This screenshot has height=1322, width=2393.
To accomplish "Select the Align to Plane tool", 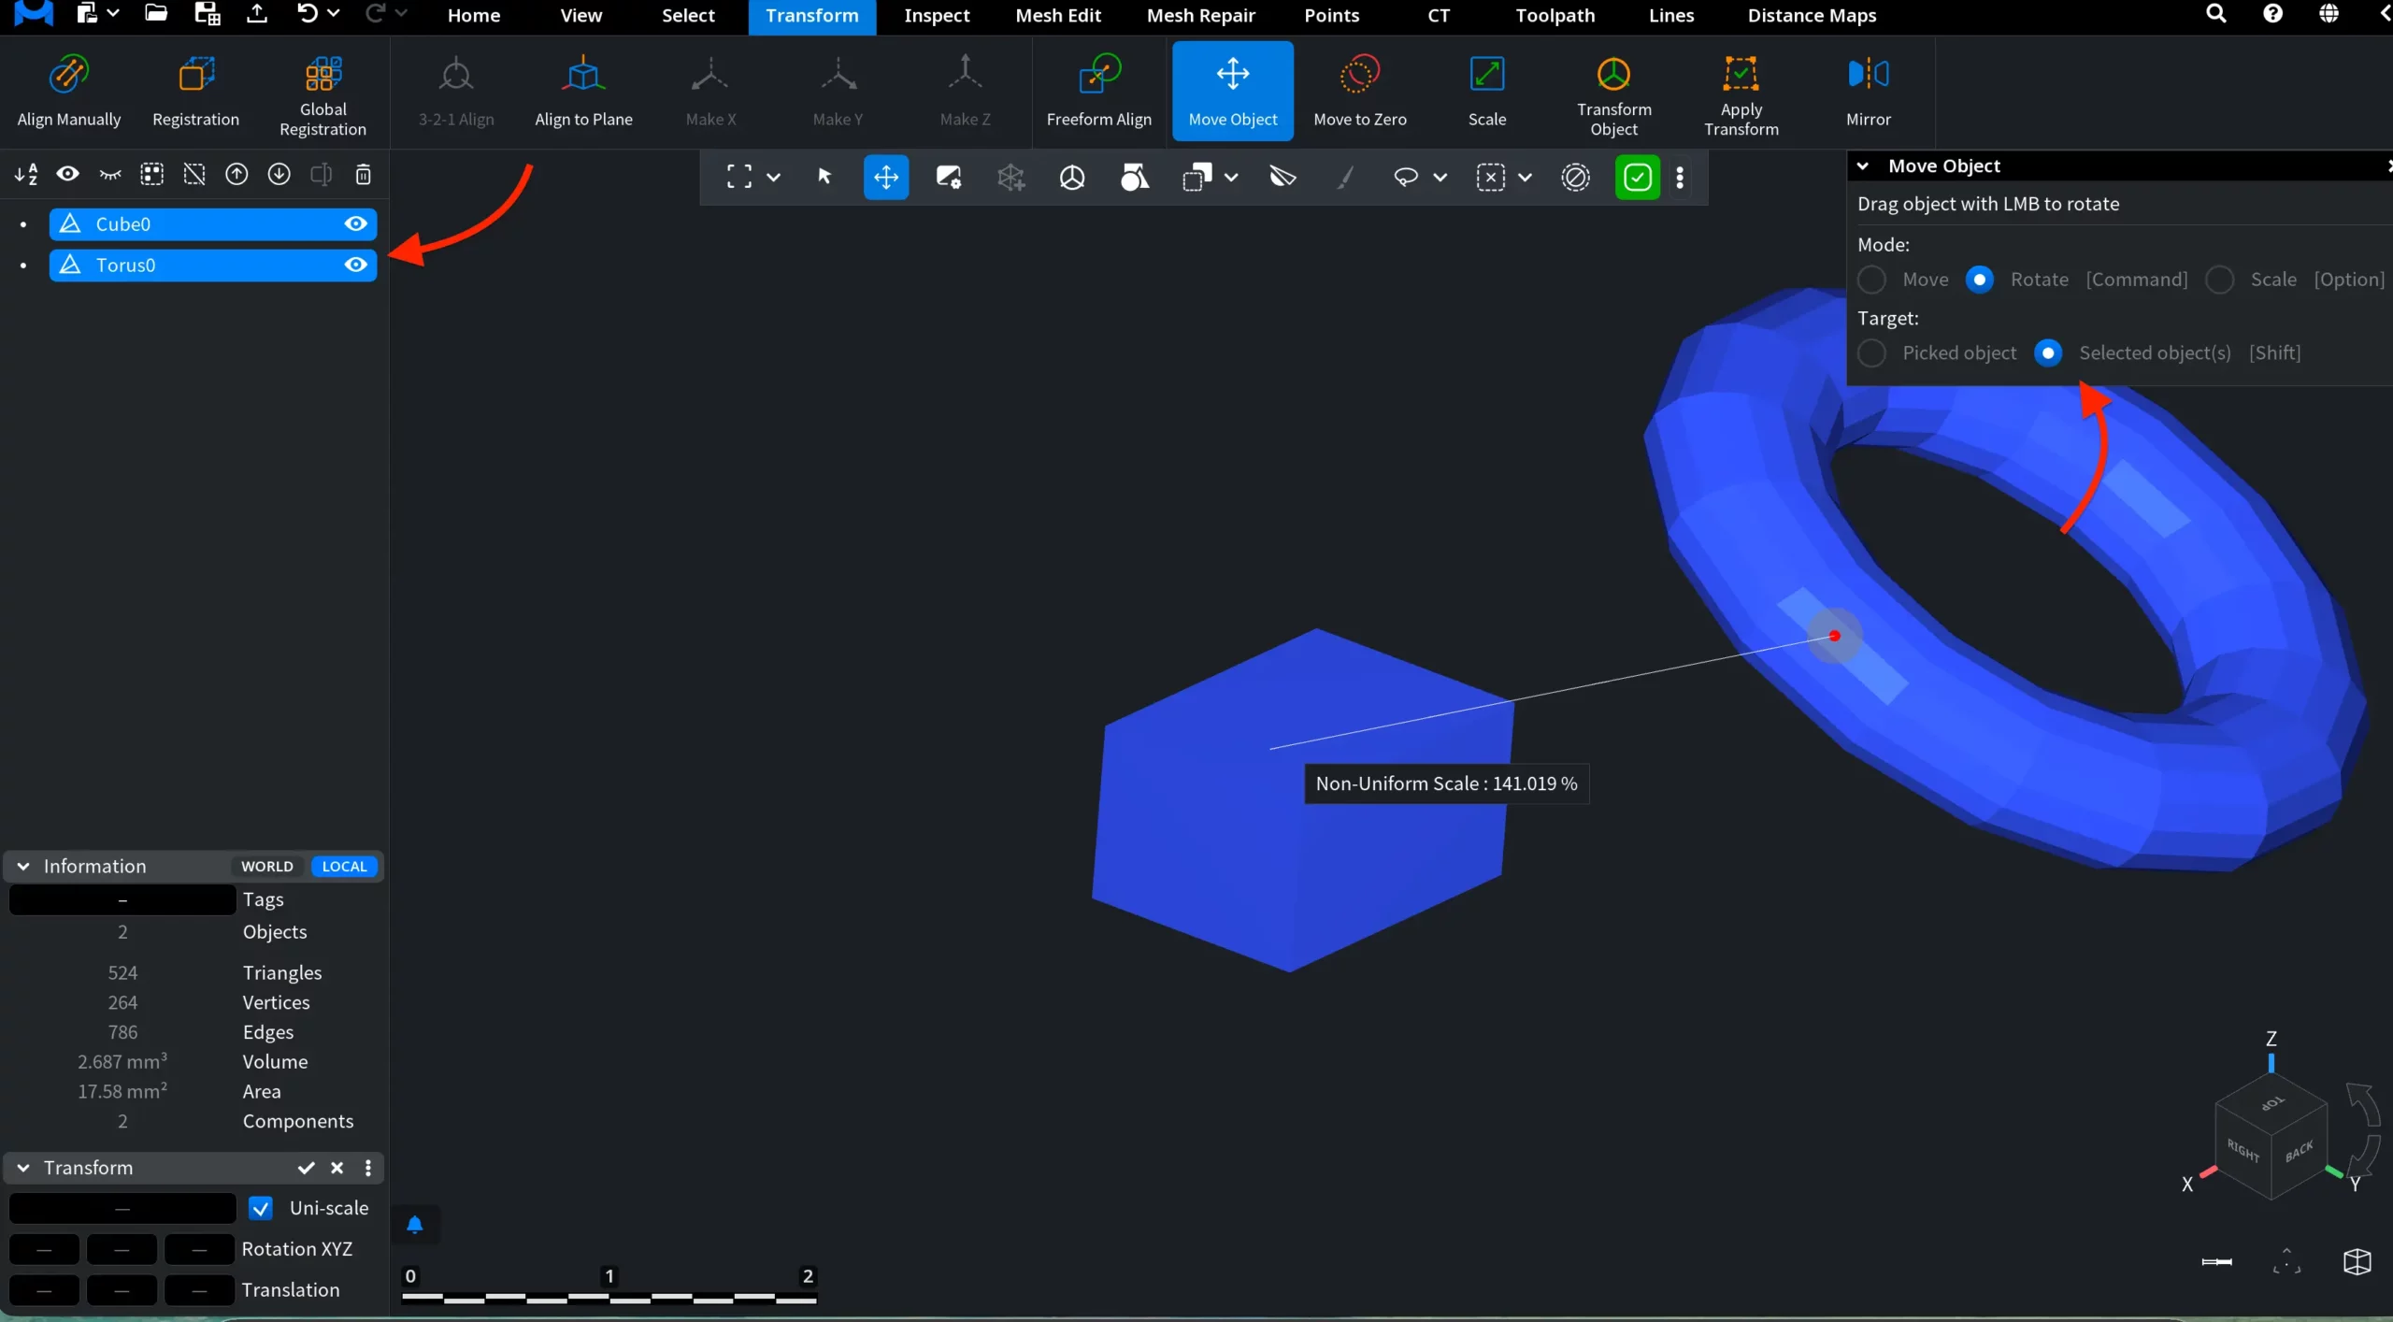I will click(583, 91).
